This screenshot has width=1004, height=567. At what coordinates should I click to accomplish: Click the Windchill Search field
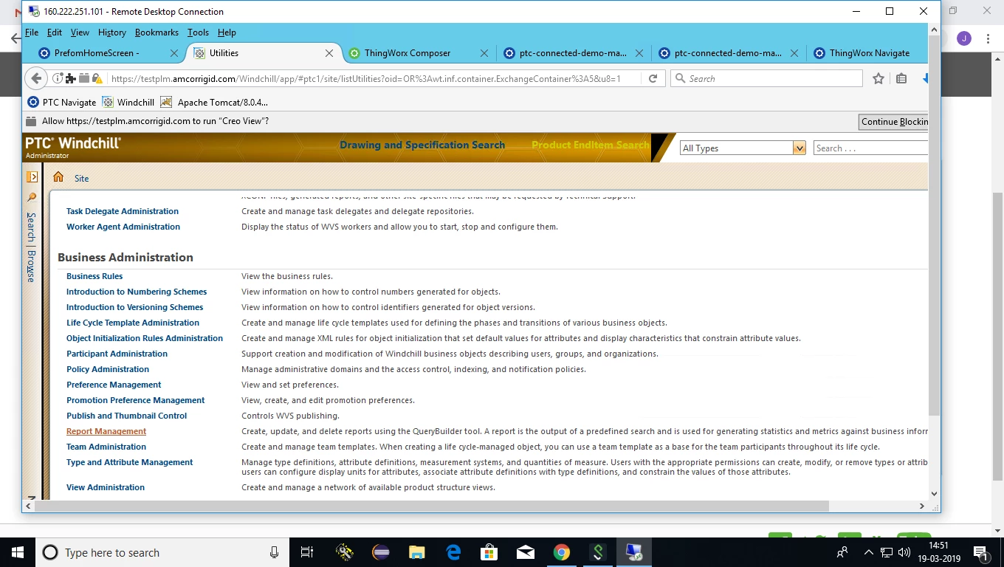click(870, 148)
